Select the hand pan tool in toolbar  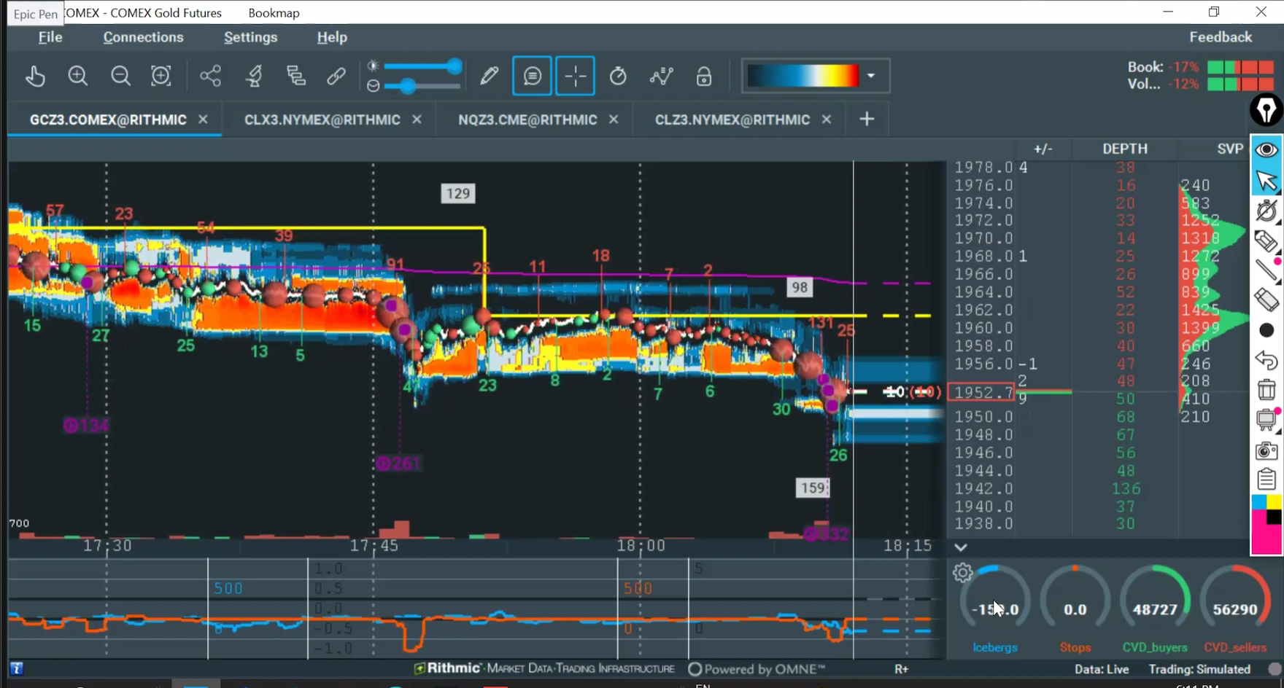[35, 76]
